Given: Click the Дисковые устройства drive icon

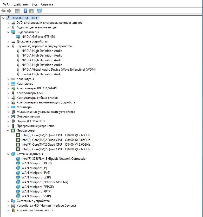Looking at the screenshot, I should coord(13,42).
